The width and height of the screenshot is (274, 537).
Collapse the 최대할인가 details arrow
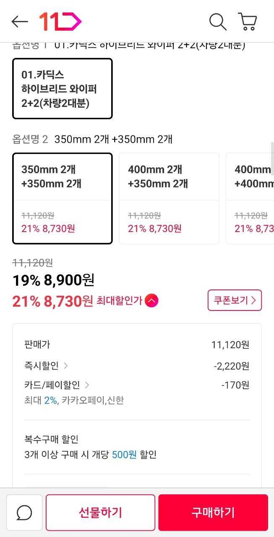click(x=151, y=301)
